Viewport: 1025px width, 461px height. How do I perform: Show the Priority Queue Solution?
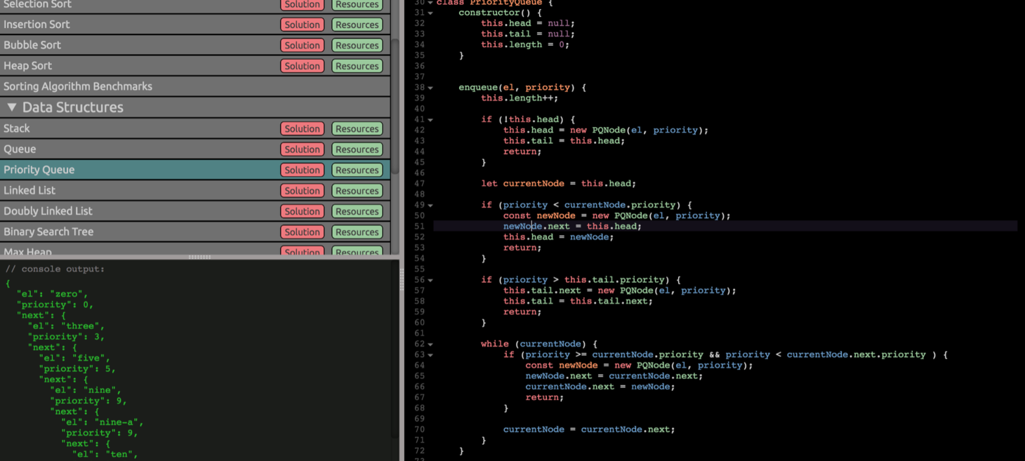[x=303, y=170]
